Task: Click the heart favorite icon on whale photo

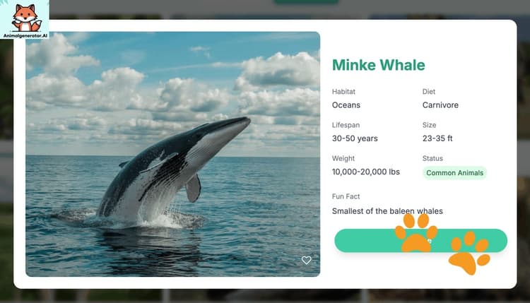Action: [x=306, y=260]
